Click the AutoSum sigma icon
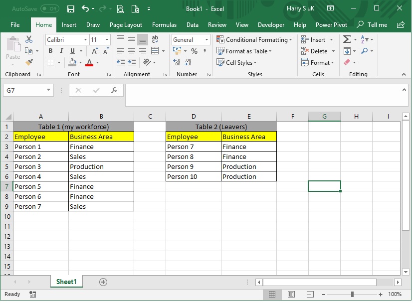Viewport: 413px width, 303px height. tap(347, 39)
